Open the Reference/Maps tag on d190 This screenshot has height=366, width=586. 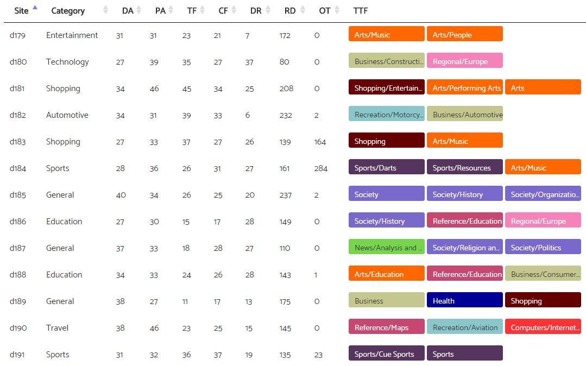(387, 327)
